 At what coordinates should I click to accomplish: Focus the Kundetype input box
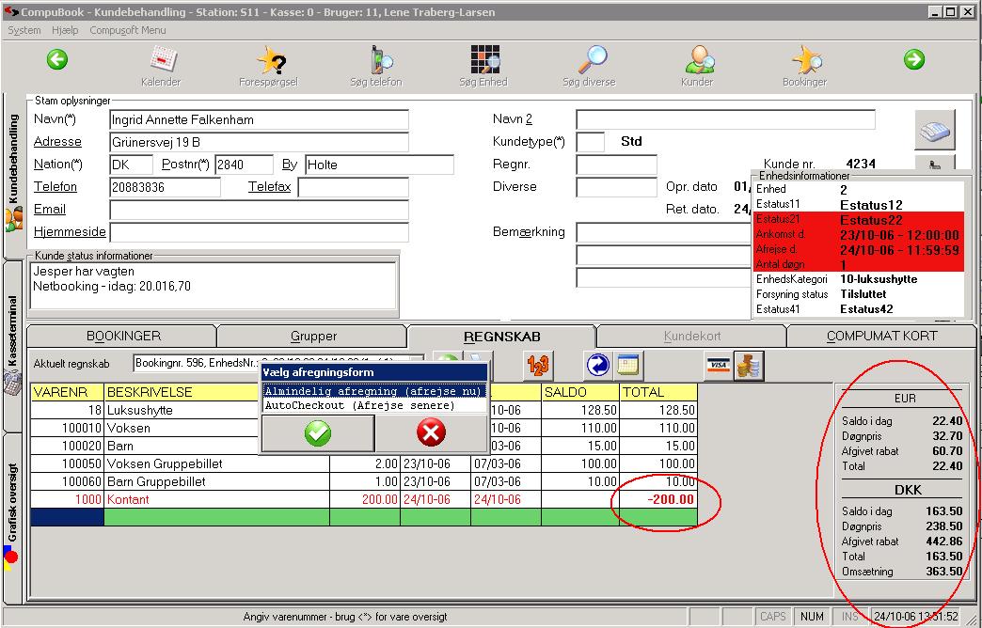[590, 142]
